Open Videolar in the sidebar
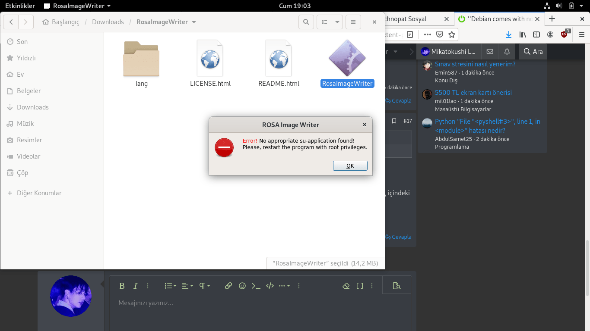The height and width of the screenshot is (331, 590). pyautogui.click(x=52, y=156)
